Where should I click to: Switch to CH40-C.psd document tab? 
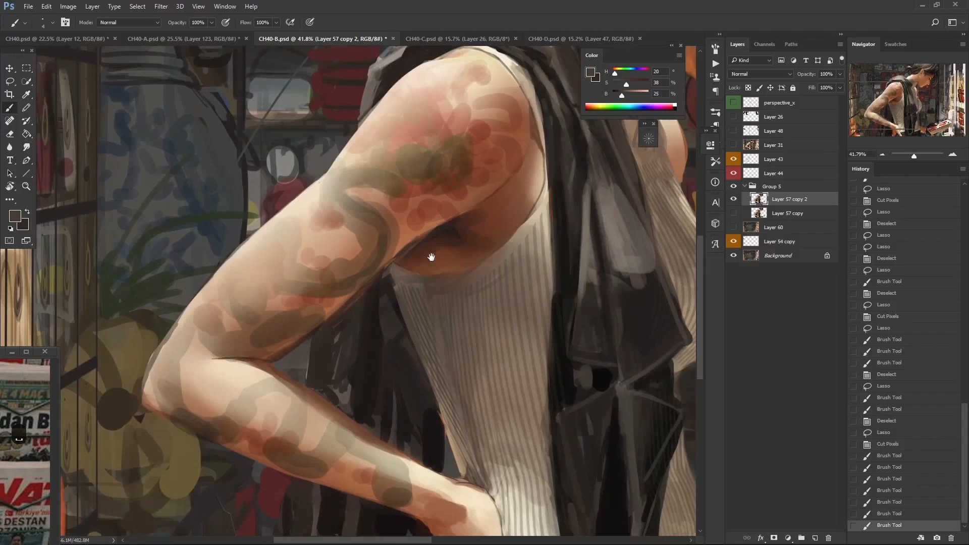click(458, 39)
